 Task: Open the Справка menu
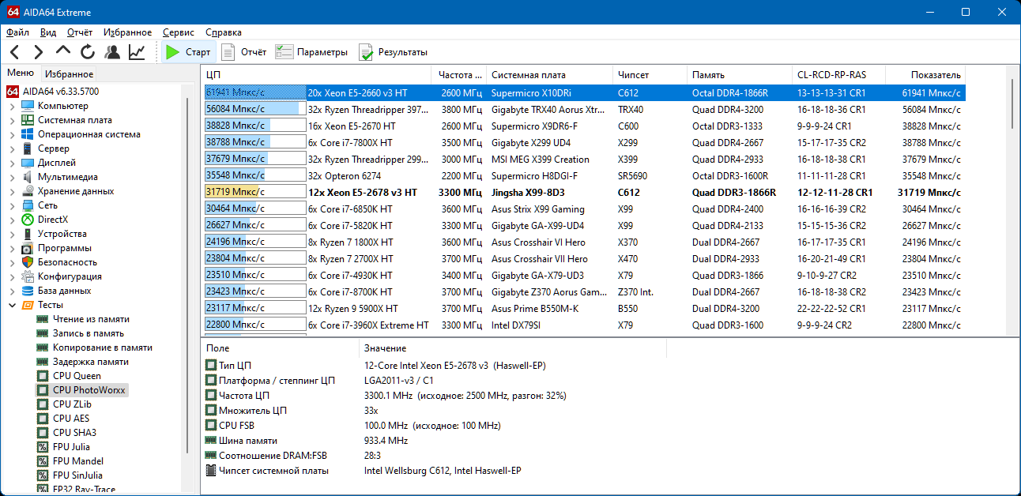[224, 32]
